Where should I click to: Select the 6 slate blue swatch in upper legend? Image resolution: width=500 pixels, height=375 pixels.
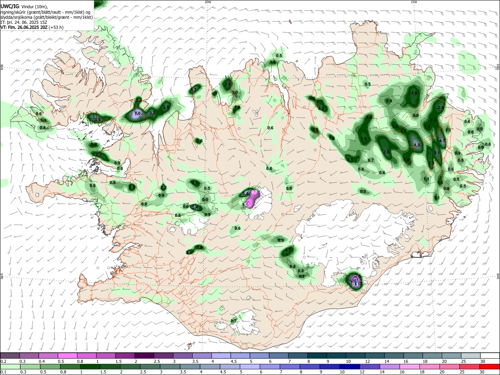coord(278,355)
